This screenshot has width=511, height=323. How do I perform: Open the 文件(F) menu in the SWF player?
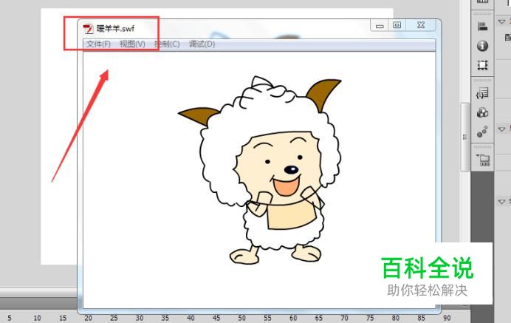pyautogui.click(x=98, y=44)
